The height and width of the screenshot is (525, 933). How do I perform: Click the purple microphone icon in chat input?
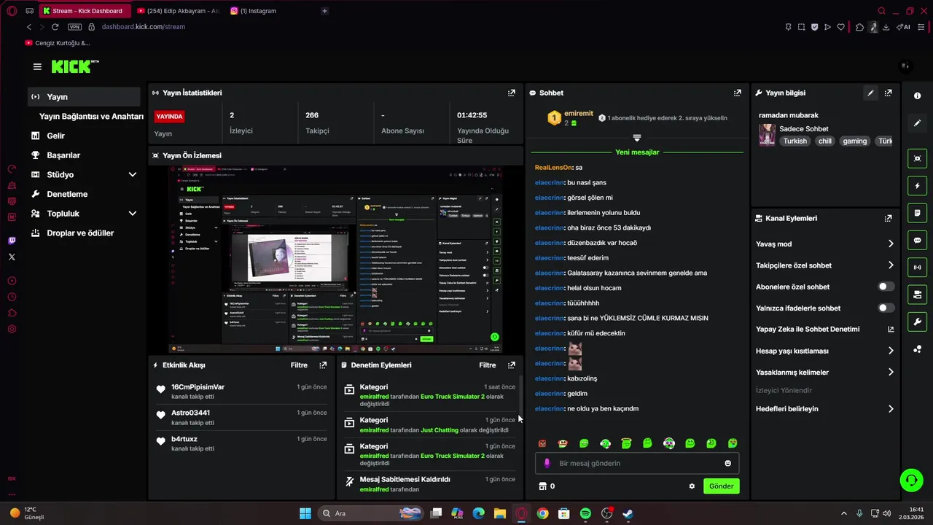547,463
